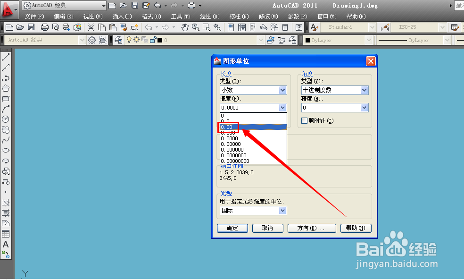
Task: Choose precision 0.000000 in list
Action: pos(253,150)
